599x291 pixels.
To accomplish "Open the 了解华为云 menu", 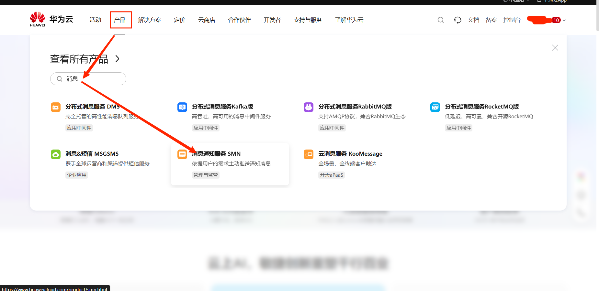I will (349, 20).
